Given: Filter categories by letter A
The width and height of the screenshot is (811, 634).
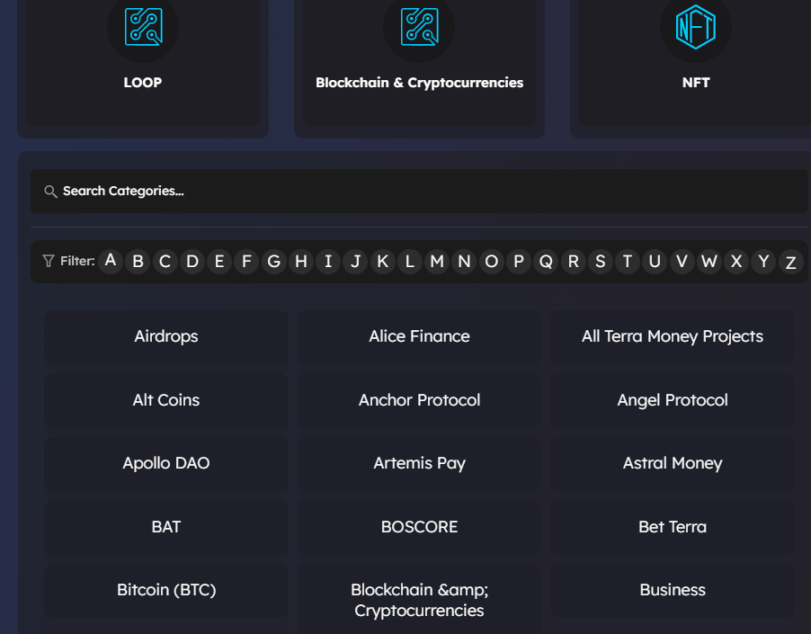Looking at the screenshot, I should click(x=111, y=261).
